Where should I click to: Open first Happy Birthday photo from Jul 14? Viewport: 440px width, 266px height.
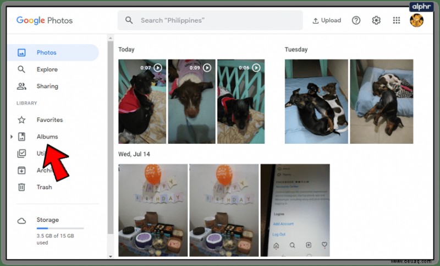click(153, 210)
